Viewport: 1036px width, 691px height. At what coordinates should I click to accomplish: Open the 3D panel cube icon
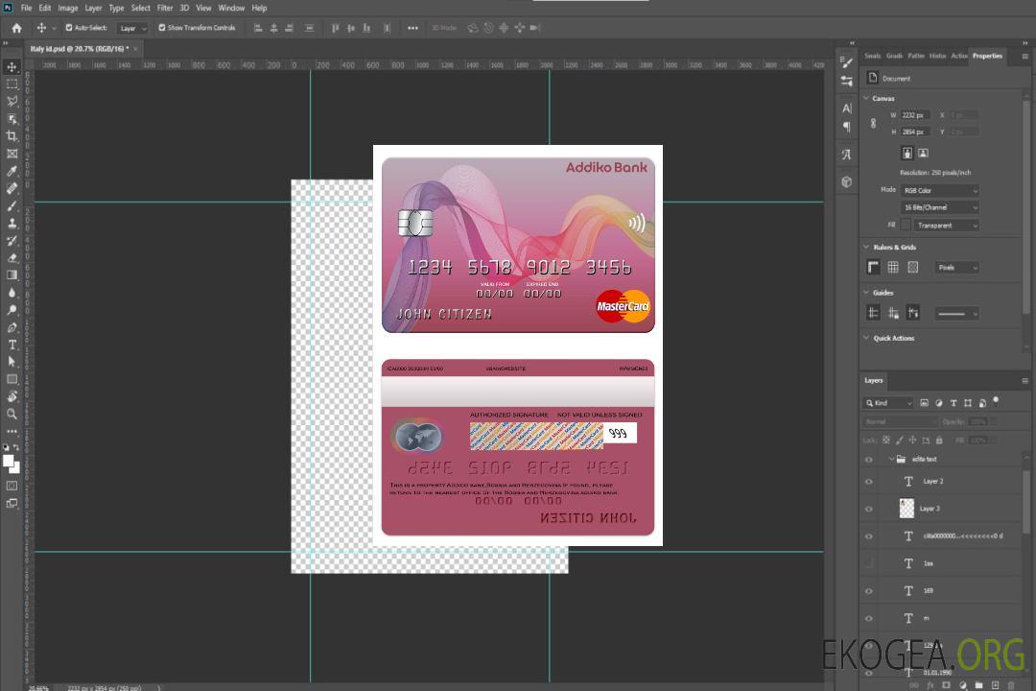(846, 181)
